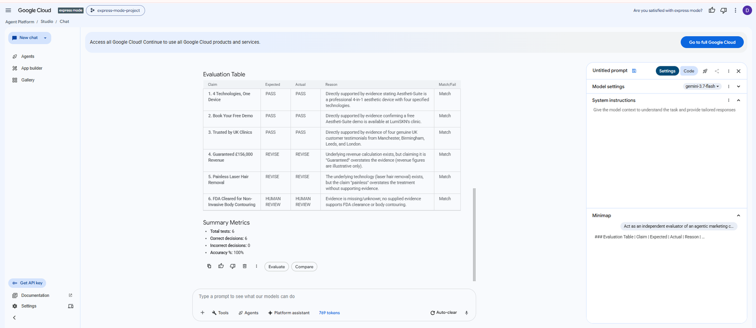Open System instructions more options

tap(729, 100)
